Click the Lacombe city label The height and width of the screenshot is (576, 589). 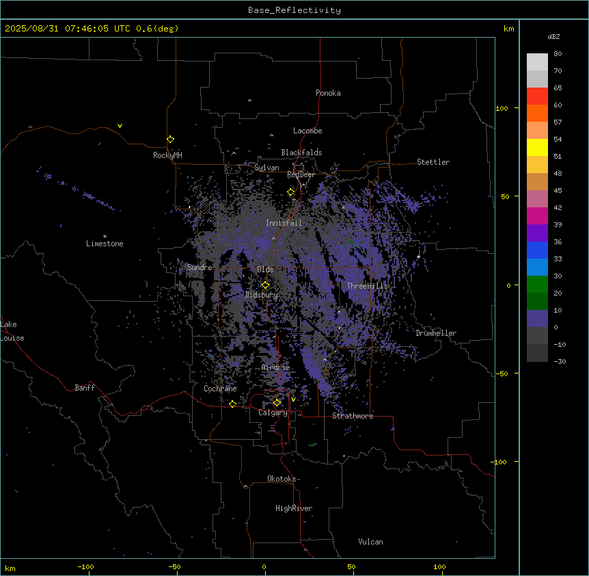[307, 131]
